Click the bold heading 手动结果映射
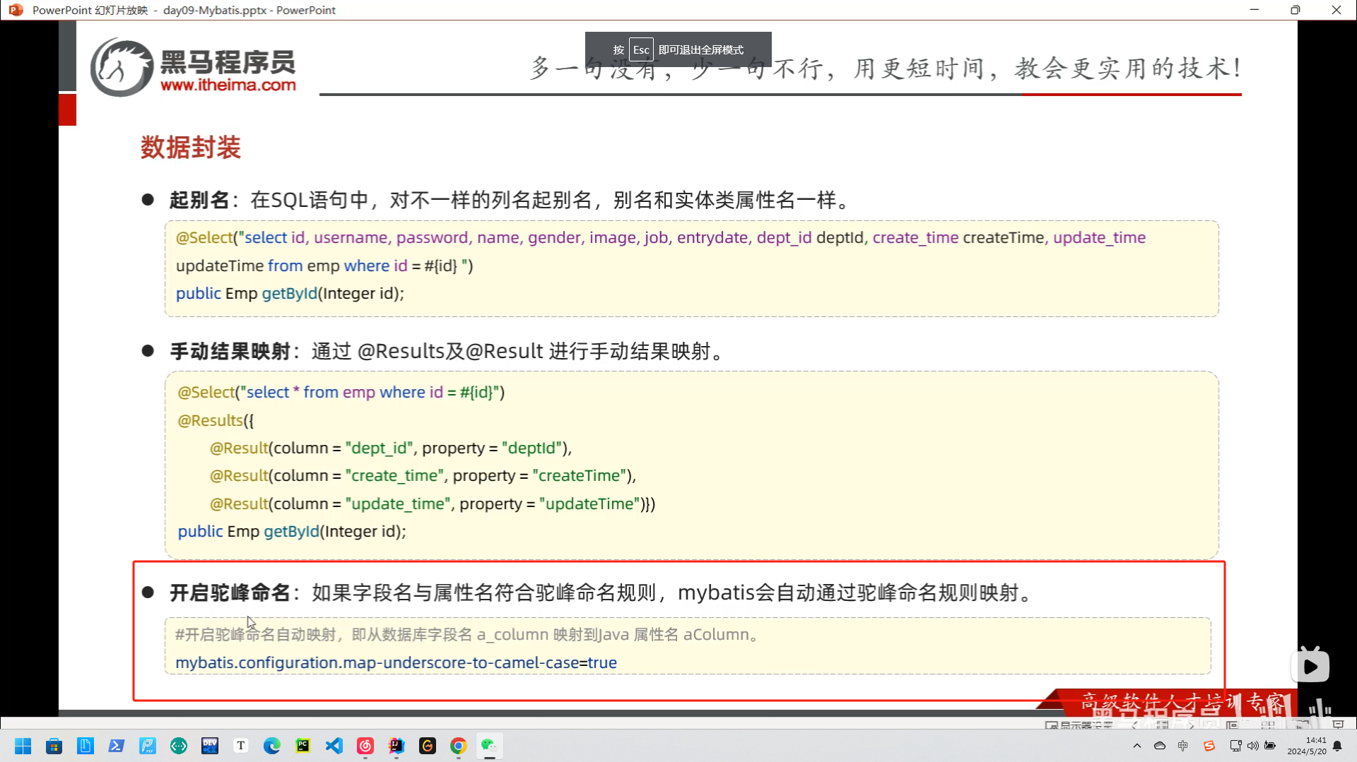This screenshot has width=1357, height=762. (230, 351)
